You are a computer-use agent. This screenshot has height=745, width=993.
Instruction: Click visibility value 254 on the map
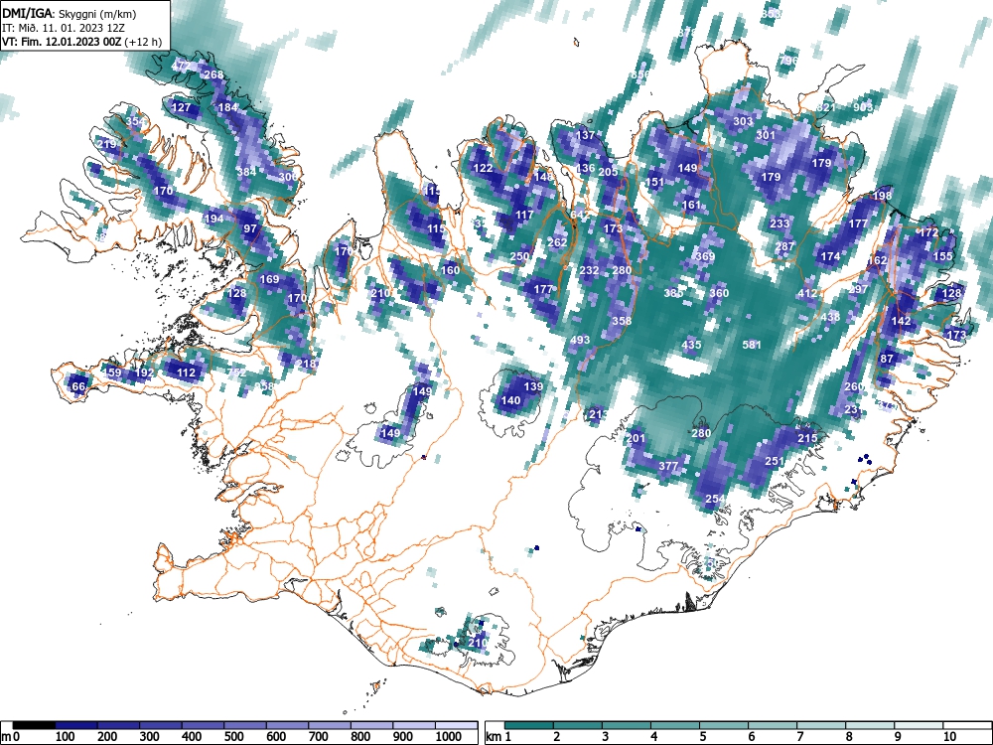714,499
